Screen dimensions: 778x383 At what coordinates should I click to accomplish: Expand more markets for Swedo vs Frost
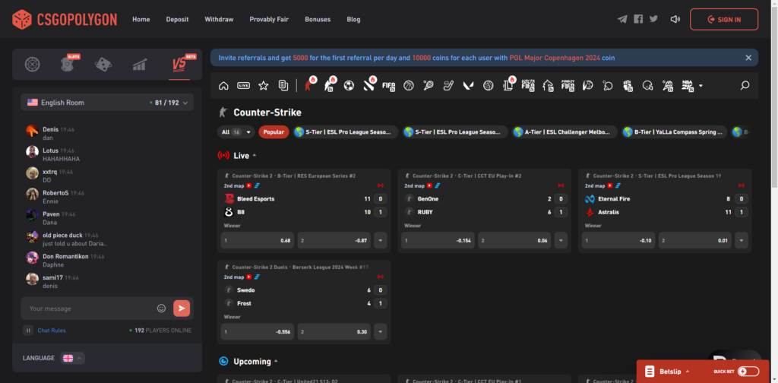(381, 331)
